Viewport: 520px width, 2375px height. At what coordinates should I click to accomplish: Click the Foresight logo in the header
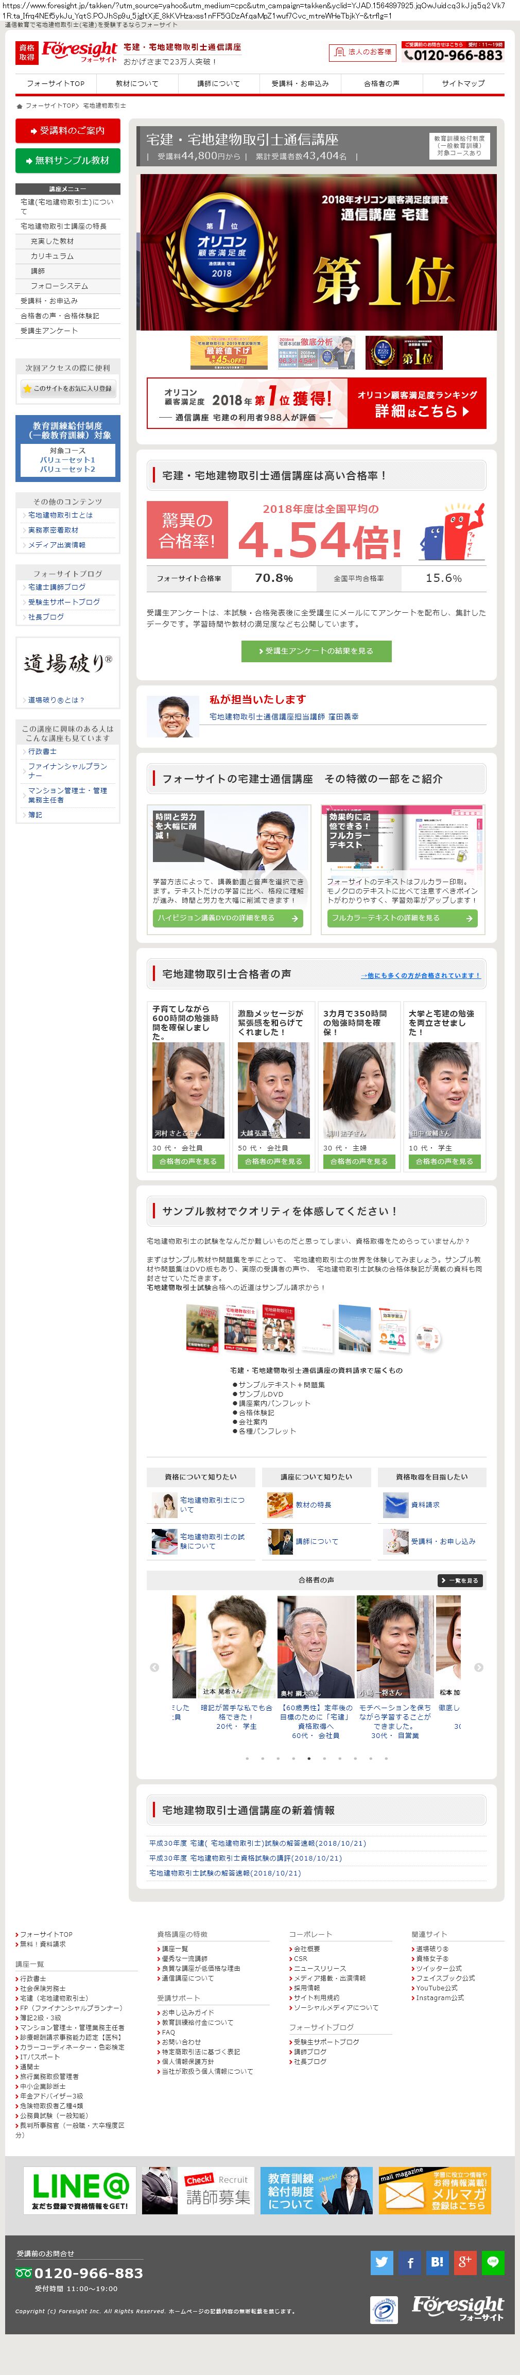pyautogui.click(x=79, y=53)
